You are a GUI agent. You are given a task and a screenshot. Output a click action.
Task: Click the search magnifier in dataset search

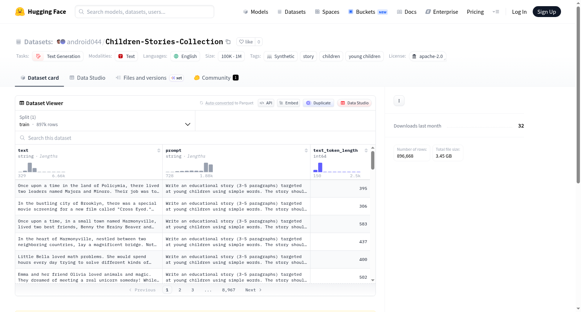[23, 138]
